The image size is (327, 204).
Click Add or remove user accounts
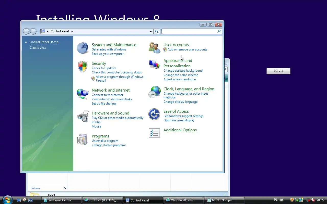[188, 49]
